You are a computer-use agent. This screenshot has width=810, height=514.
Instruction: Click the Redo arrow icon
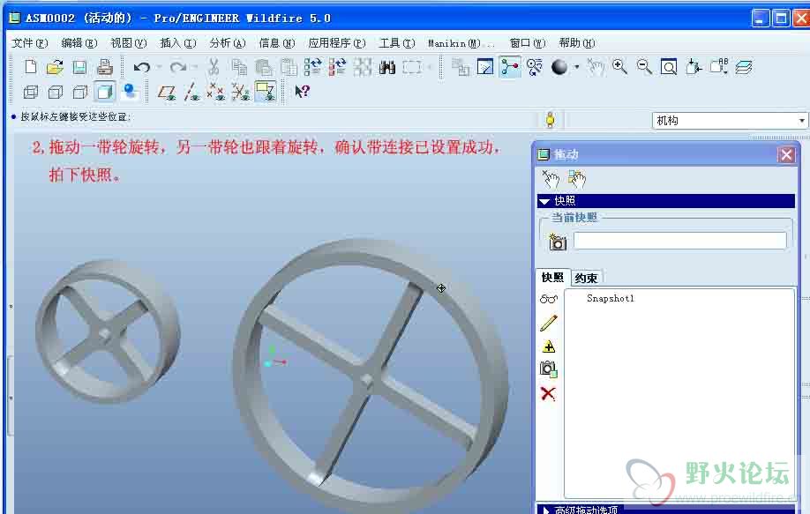point(178,67)
